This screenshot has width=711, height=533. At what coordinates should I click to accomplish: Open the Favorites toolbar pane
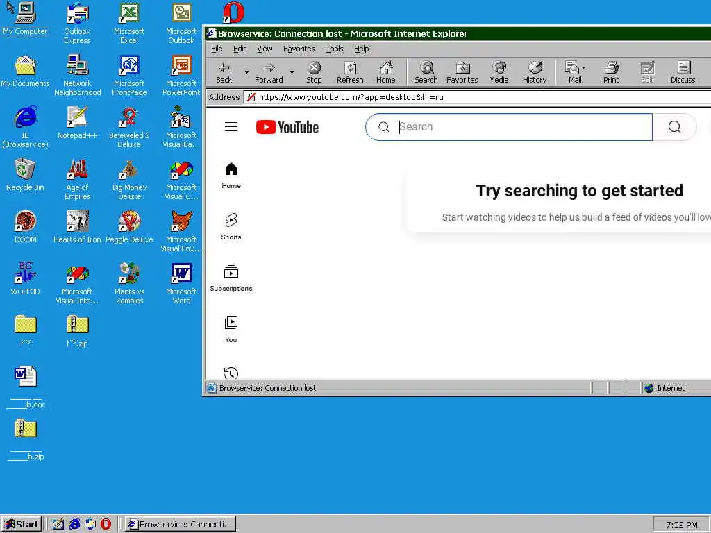[x=462, y=72]
